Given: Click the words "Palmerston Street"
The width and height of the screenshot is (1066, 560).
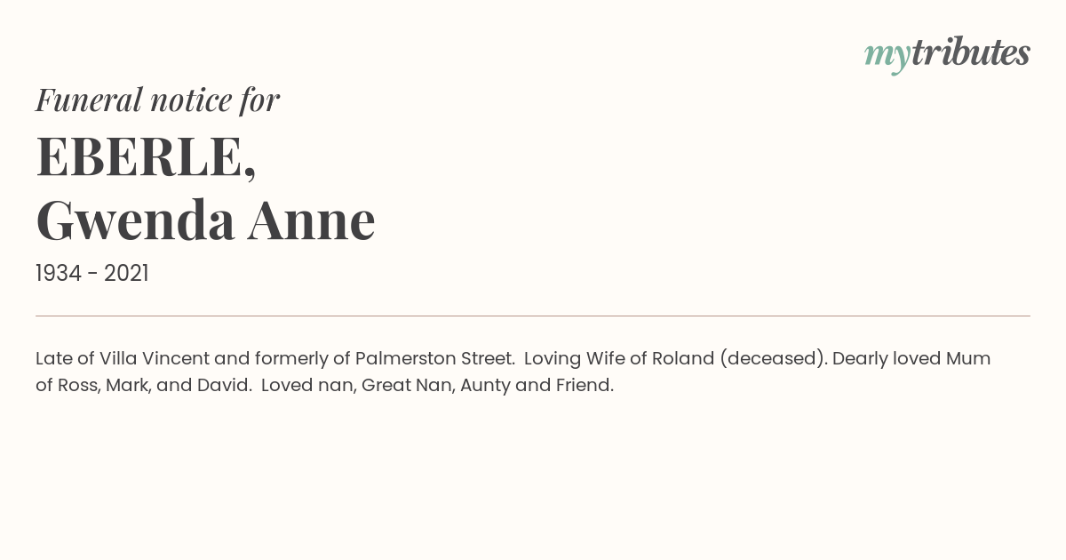Looking at the screenshot, I should (x=434, y=359).
